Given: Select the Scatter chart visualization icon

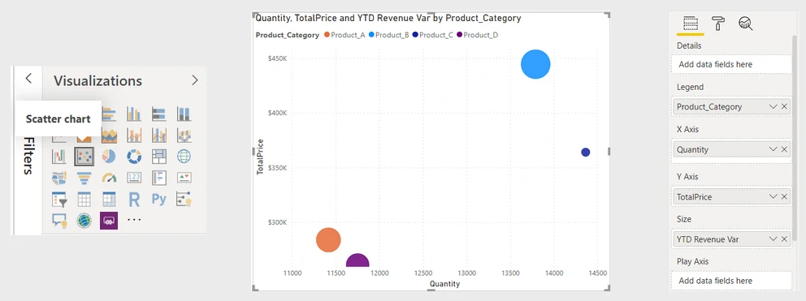Looking at the screenshot, I should click(84, 156).
